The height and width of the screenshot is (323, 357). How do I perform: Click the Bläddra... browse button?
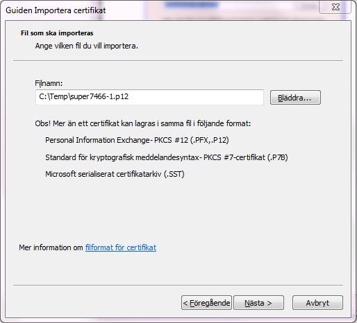coord(295,98)
